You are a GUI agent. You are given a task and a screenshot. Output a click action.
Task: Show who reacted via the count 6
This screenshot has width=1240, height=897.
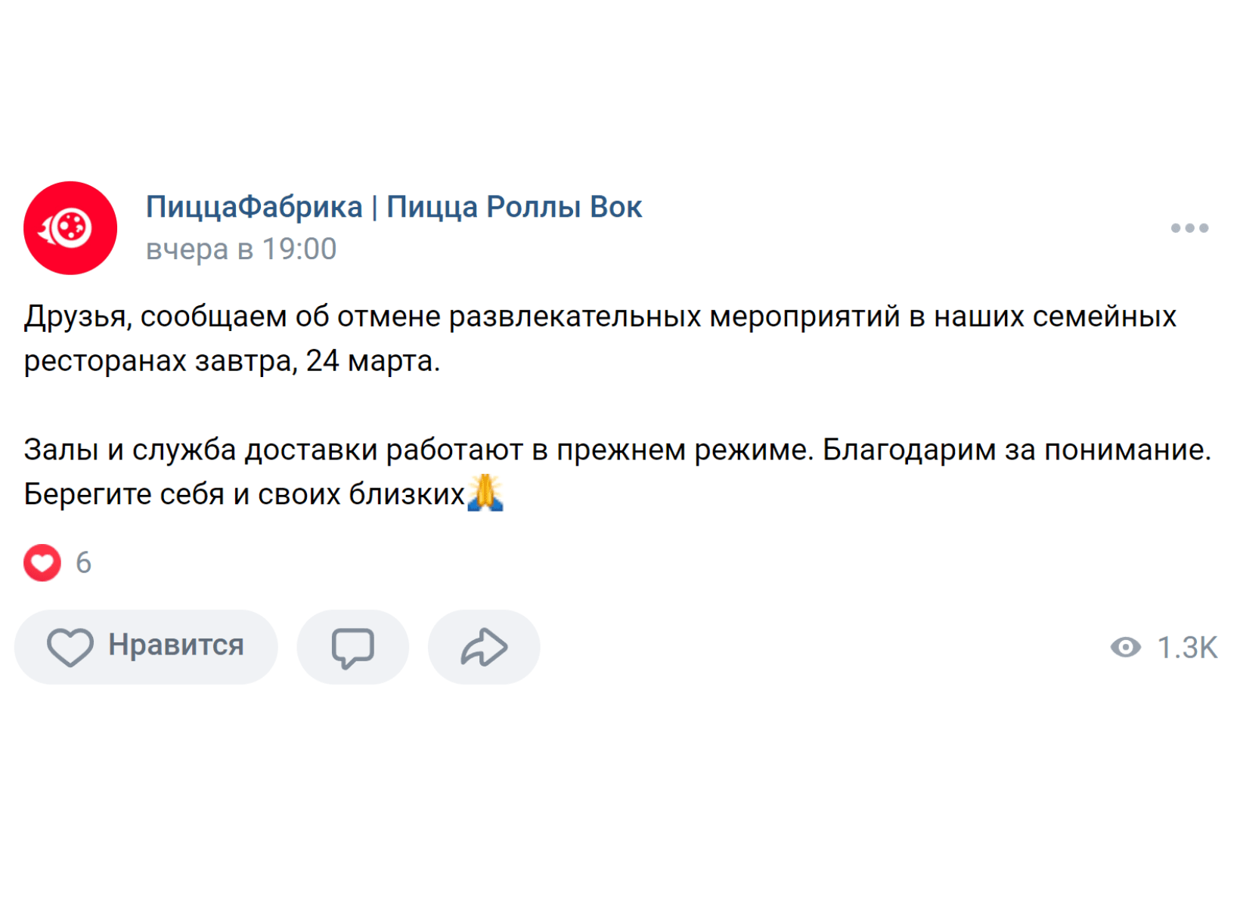click(83, 563)
